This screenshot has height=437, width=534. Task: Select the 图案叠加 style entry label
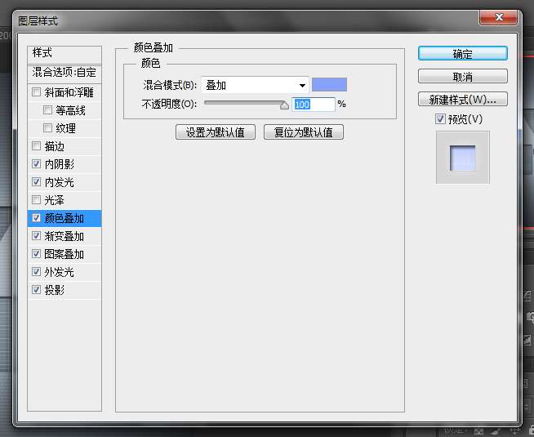pos(64,254)
